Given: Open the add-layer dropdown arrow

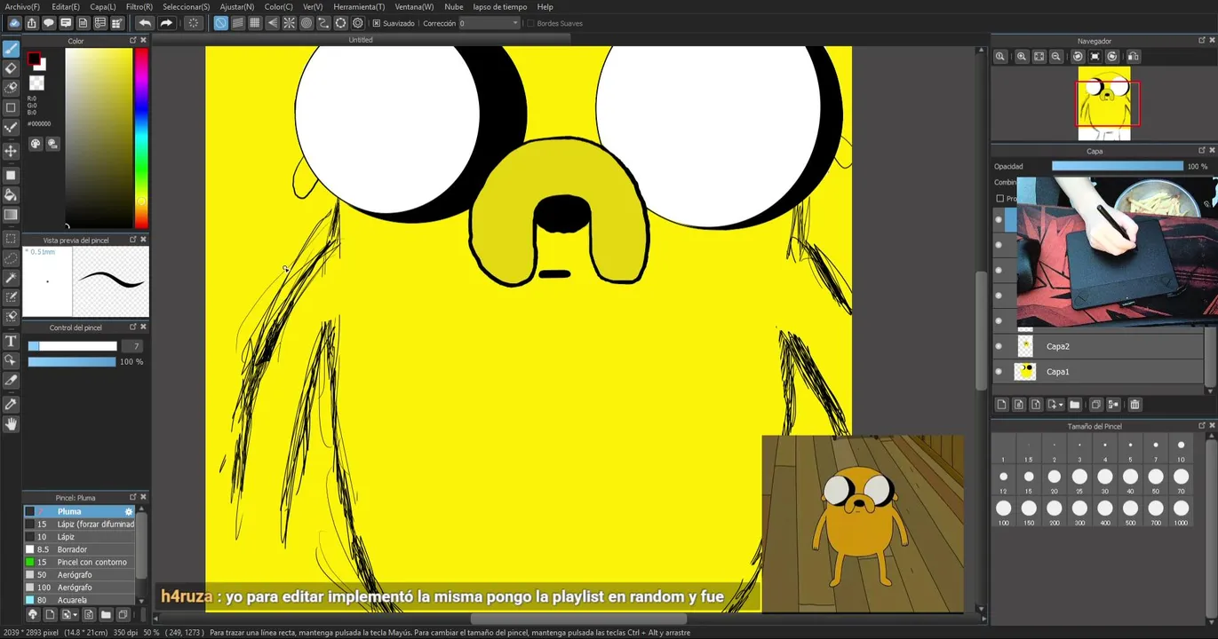Looking at the screenshot, I should pyautogui.click(x=1060, y=405).
